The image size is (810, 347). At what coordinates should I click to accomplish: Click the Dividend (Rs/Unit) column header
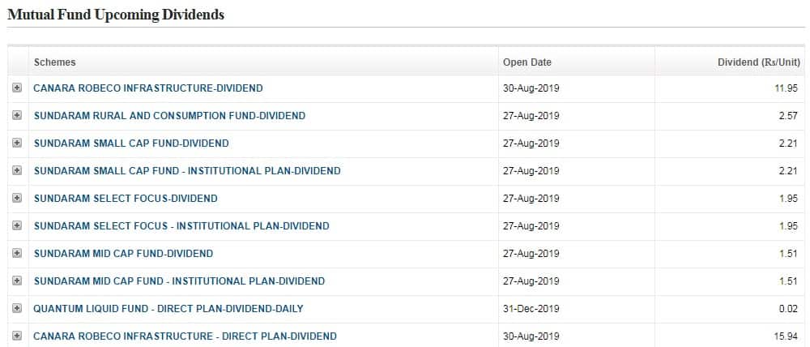pyautogui.click(x=759, y=62)
